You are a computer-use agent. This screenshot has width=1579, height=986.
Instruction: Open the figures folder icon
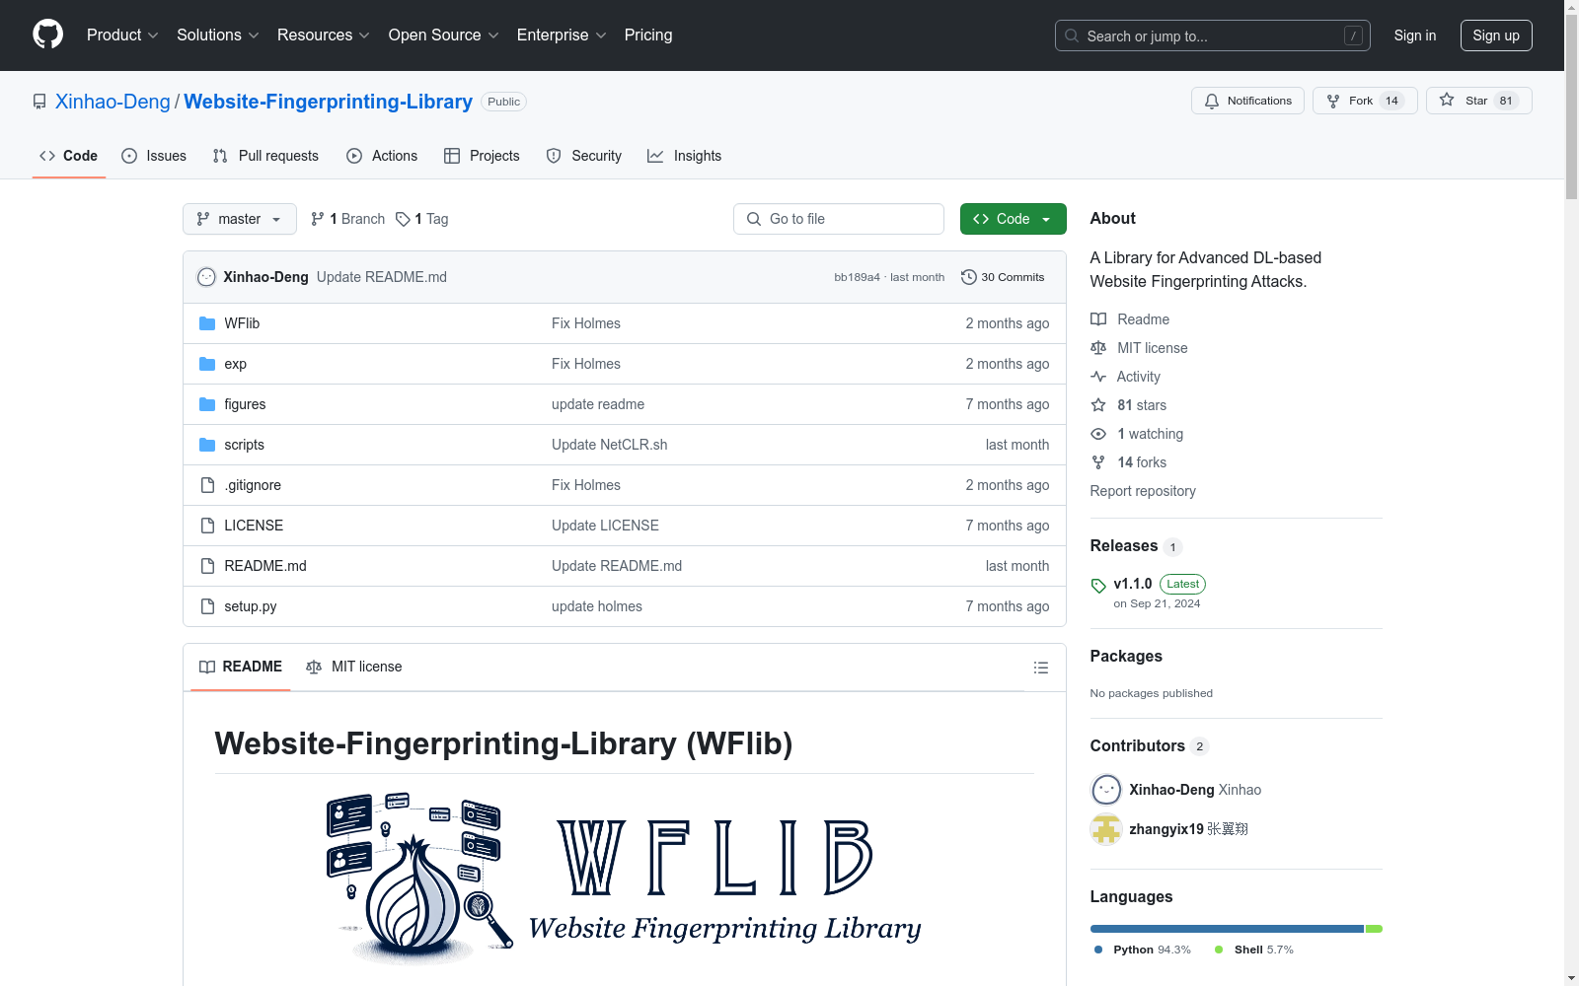pos(207,404)
